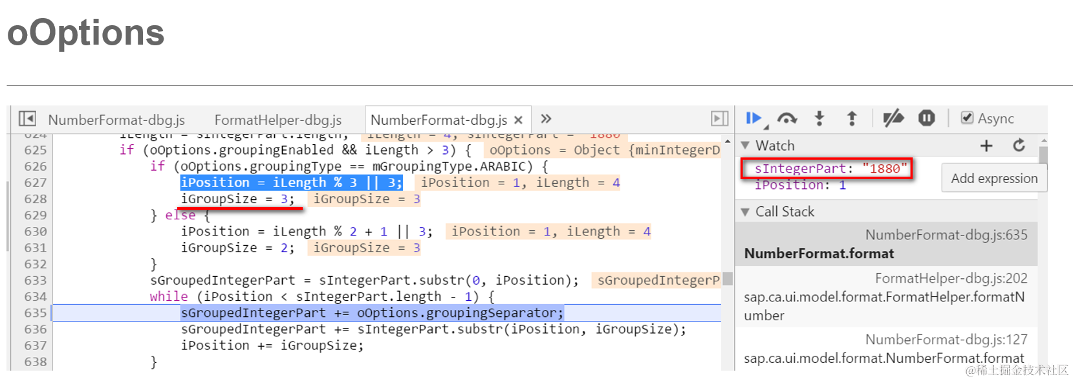
Task: Open NumberFormat-dbg.js:635 source link
Action: tap(946, 235)
